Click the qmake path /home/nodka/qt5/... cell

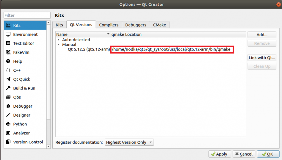[171, 49]
